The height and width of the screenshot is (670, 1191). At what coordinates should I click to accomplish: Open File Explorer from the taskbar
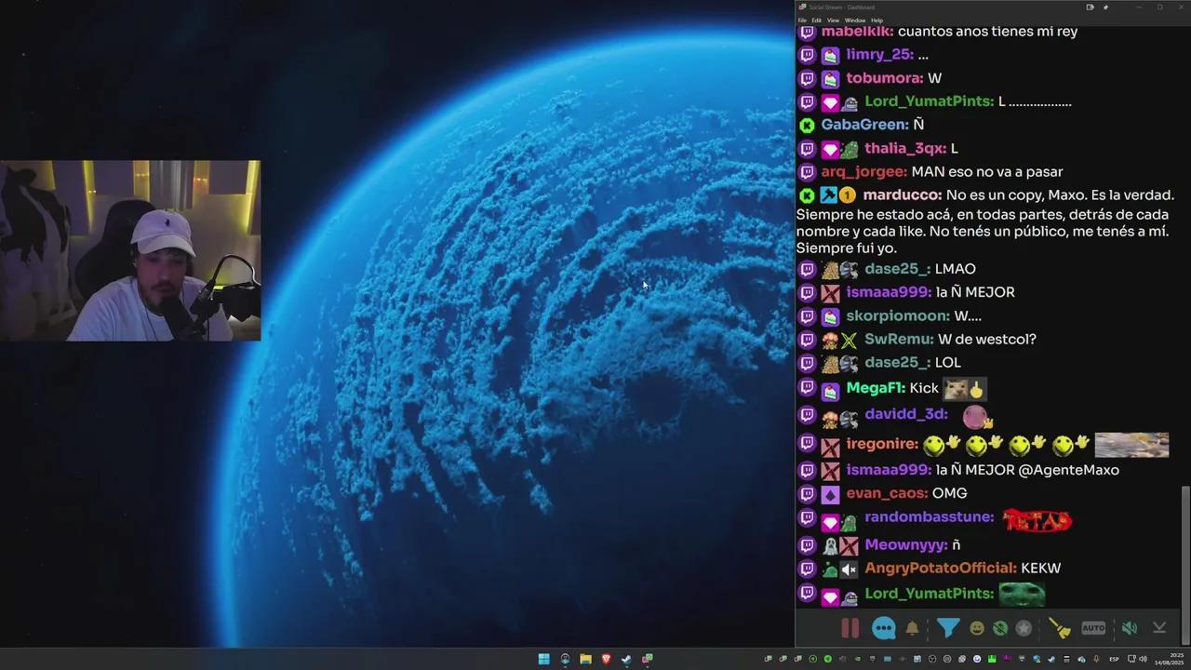tap(585, 659)
